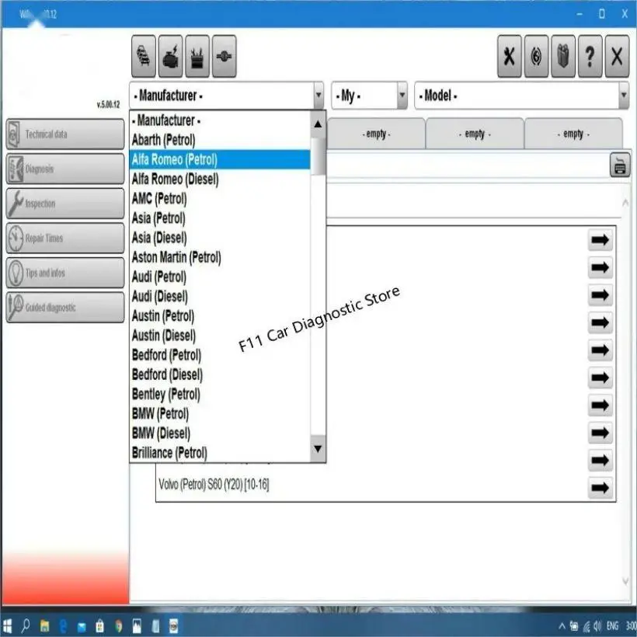Viewport: 637px width, 637px height.
Task: Click the ENG language indicator
Action: point(612,626)
